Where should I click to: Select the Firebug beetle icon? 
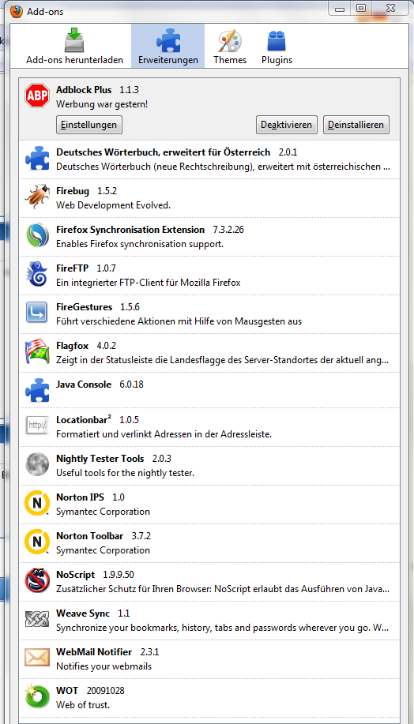tap(37, 197)
